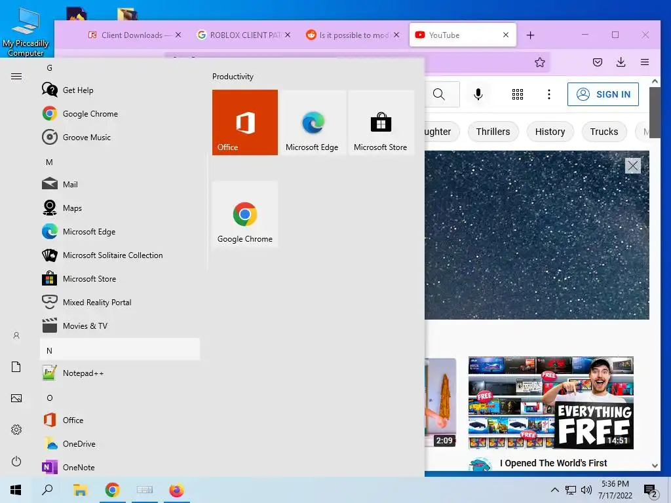671x503 pixels.
Task: Open Settings gear in Start sidebar
Action: (16, 430)
